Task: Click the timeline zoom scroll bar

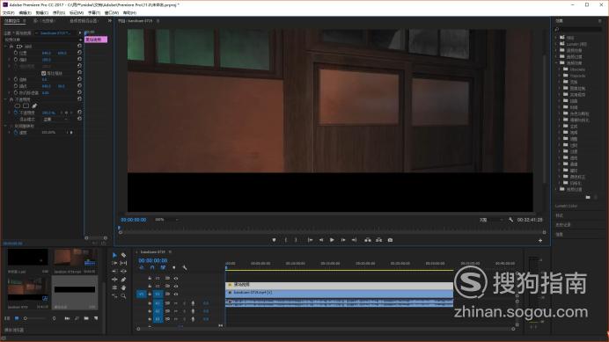Action: [326, 329]
